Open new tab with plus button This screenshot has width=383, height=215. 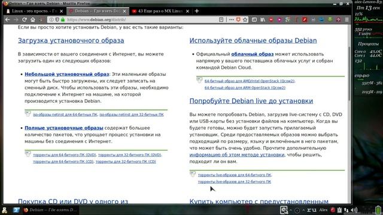[x=197, y=11]
